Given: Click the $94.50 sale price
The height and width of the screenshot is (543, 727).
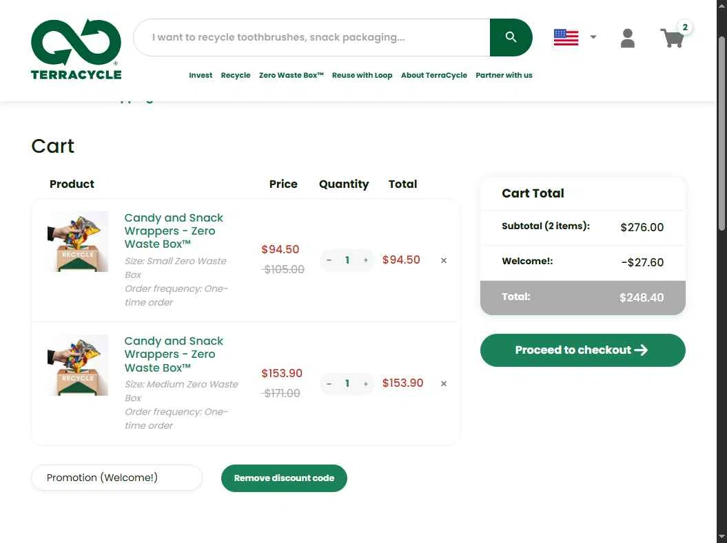Looking at the screenshot, I should 280,250.
